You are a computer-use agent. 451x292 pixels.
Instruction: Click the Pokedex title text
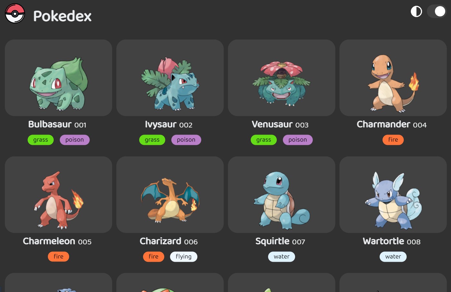(62, 16)
